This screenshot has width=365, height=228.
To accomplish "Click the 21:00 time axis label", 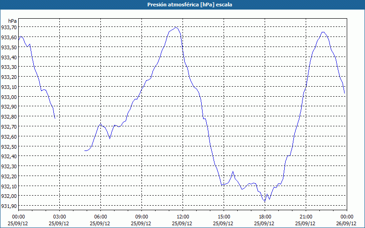I will [x=306, y=217].
